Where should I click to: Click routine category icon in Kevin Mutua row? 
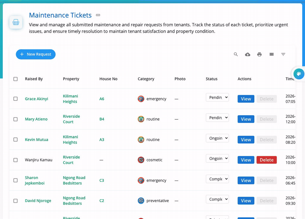[x=141, y=140]
